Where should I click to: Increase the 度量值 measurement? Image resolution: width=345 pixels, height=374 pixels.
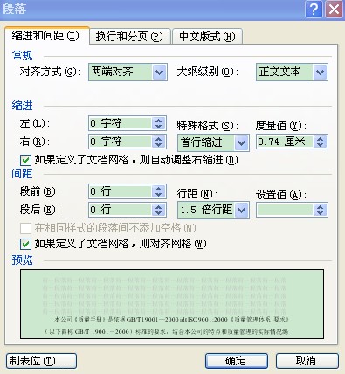(321, 139)
